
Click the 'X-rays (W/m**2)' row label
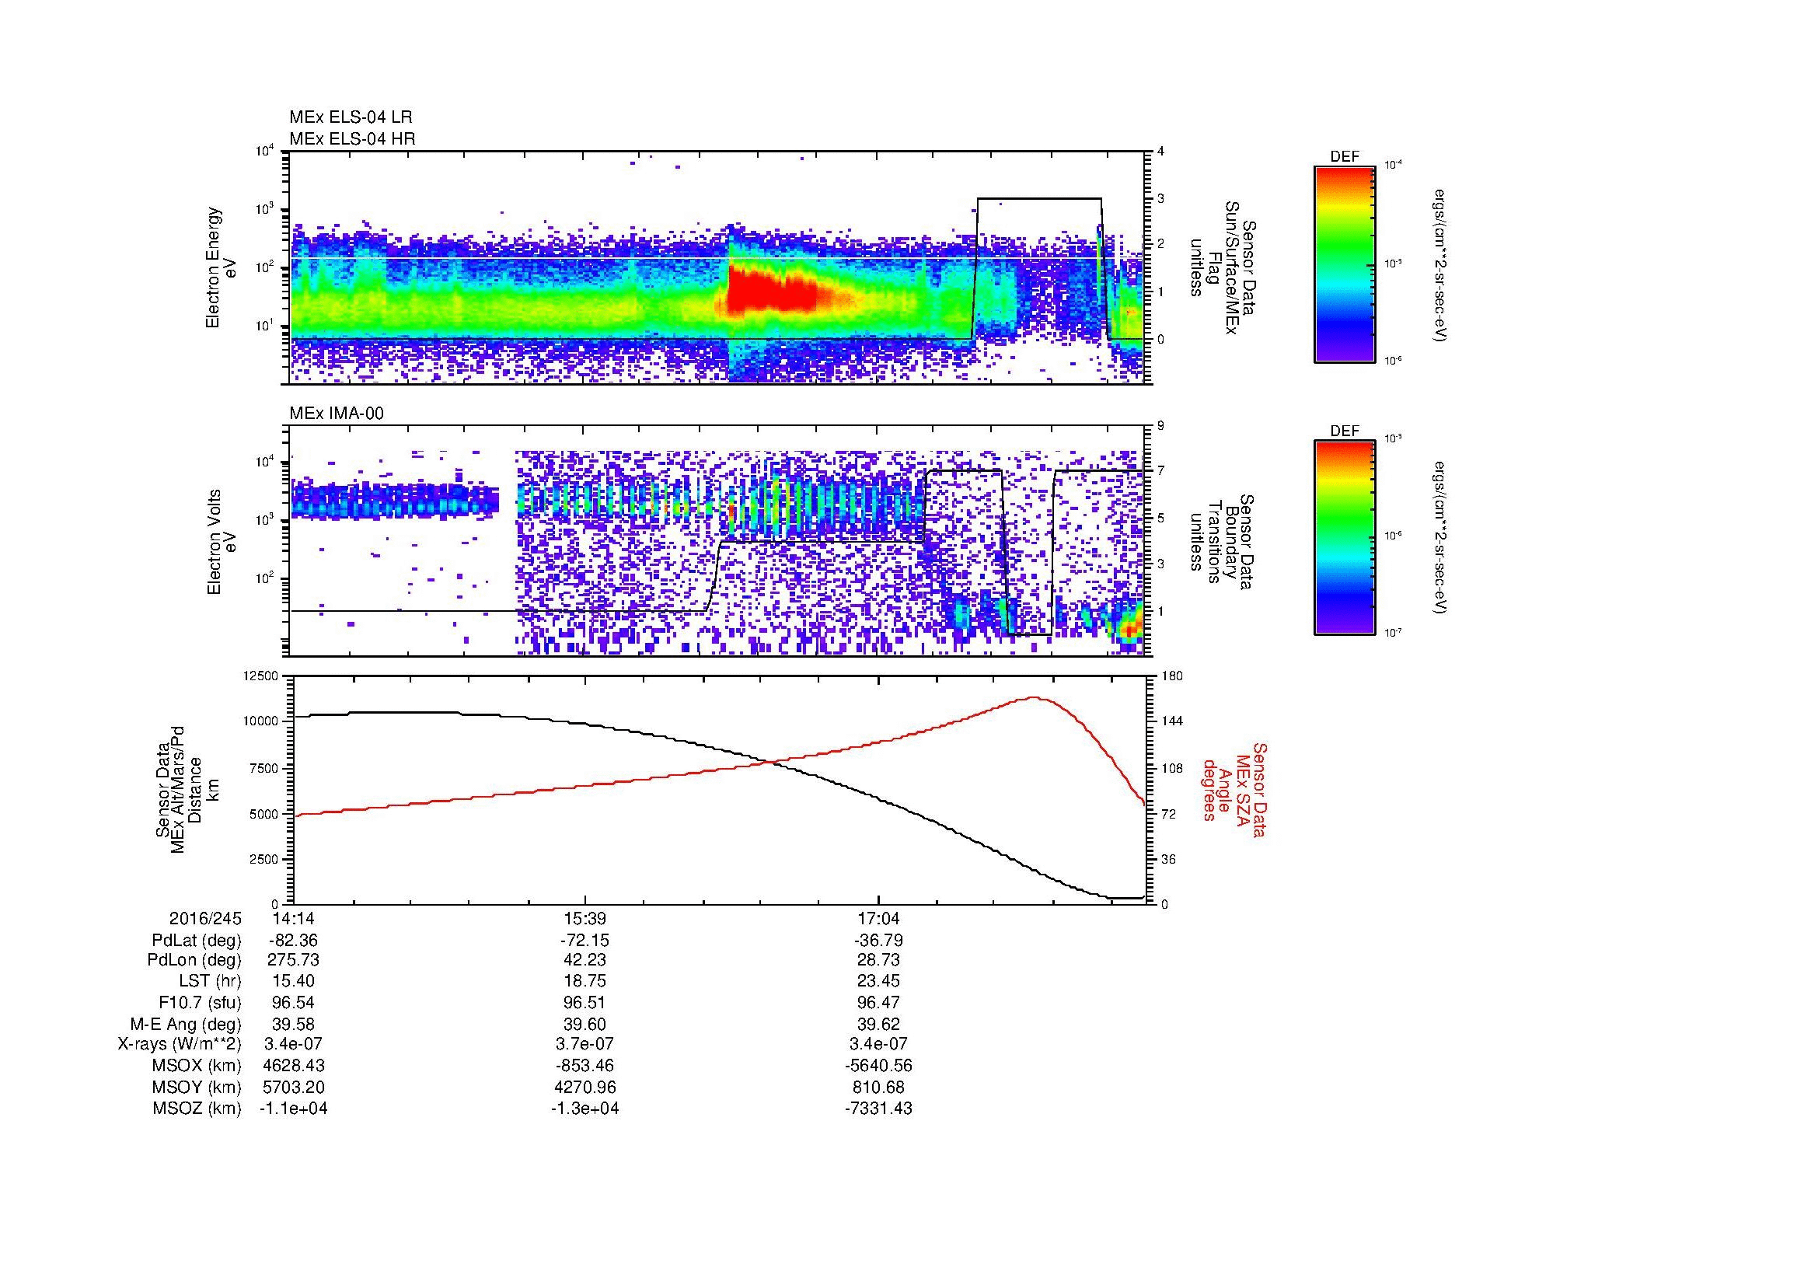(179, 1044)
